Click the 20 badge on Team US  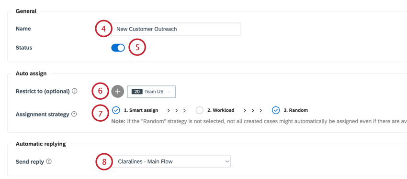click(137, 92)
